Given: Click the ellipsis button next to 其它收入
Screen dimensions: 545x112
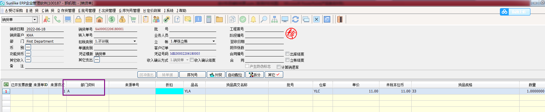Looking at the screenshot, I should pyautogui.click(x=28, y=59).
